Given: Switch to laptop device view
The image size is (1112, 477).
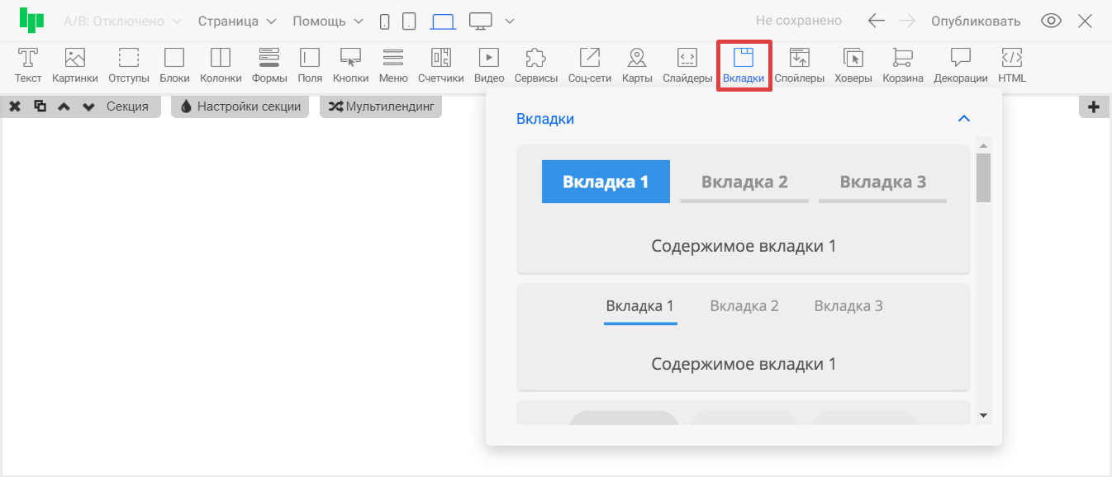Looking at the screenshot, I should pyautogui.click(x=443, y=21).
